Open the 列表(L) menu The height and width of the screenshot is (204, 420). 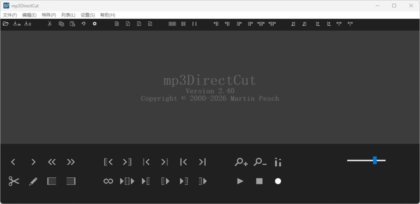(x=68, y=15)
